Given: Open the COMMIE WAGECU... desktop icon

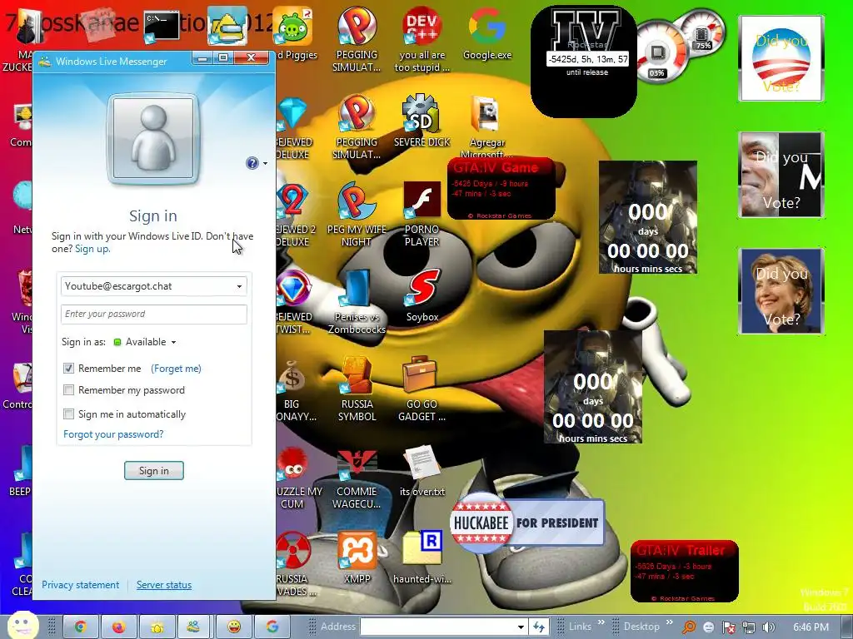Looking at the screenshot, I should [357, 479].
